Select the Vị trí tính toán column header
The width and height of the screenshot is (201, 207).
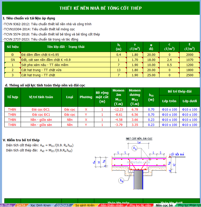click(x=41, y=97)
